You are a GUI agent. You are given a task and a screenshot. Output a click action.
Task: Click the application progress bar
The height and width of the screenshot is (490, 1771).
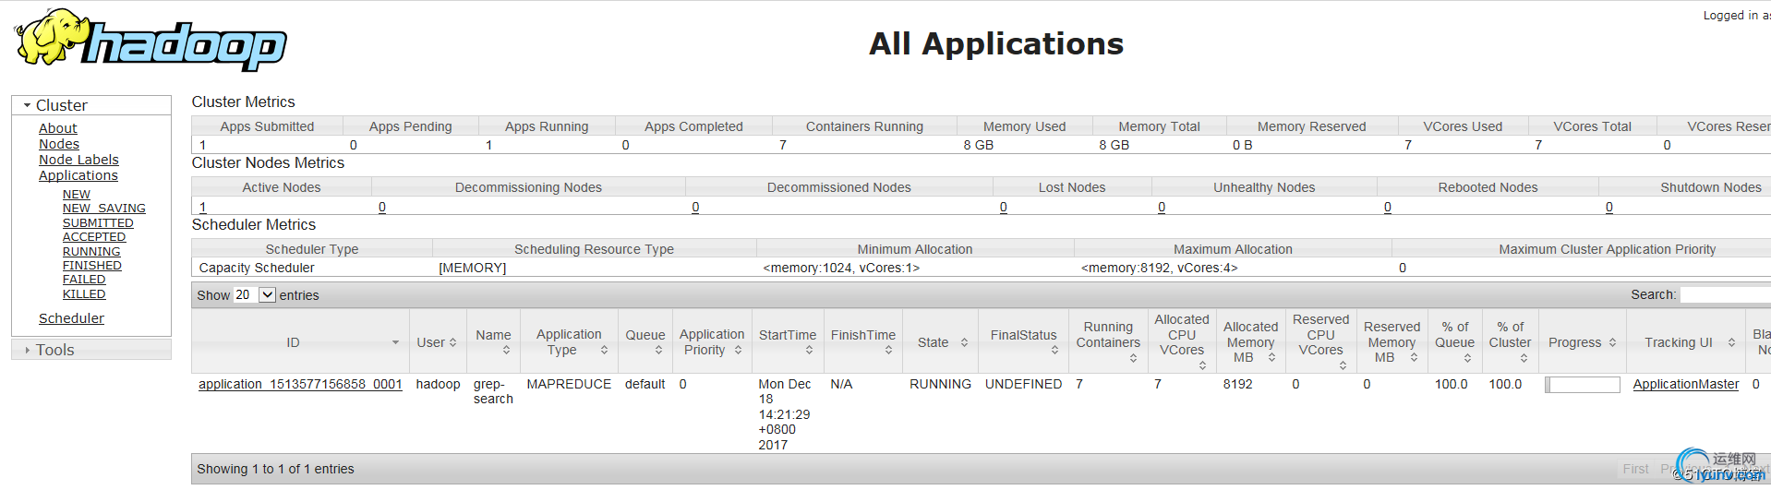tap(1583, 385)
